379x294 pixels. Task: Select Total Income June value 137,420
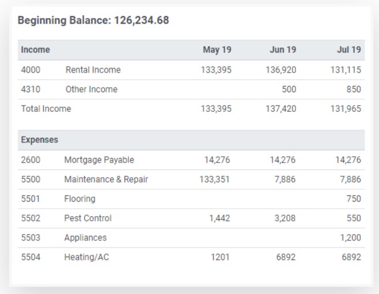(281, 109)
